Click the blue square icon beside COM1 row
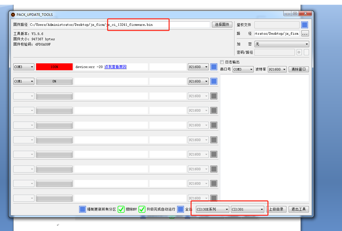This screenshot has width=342, height=231. (x=214, y=81)
